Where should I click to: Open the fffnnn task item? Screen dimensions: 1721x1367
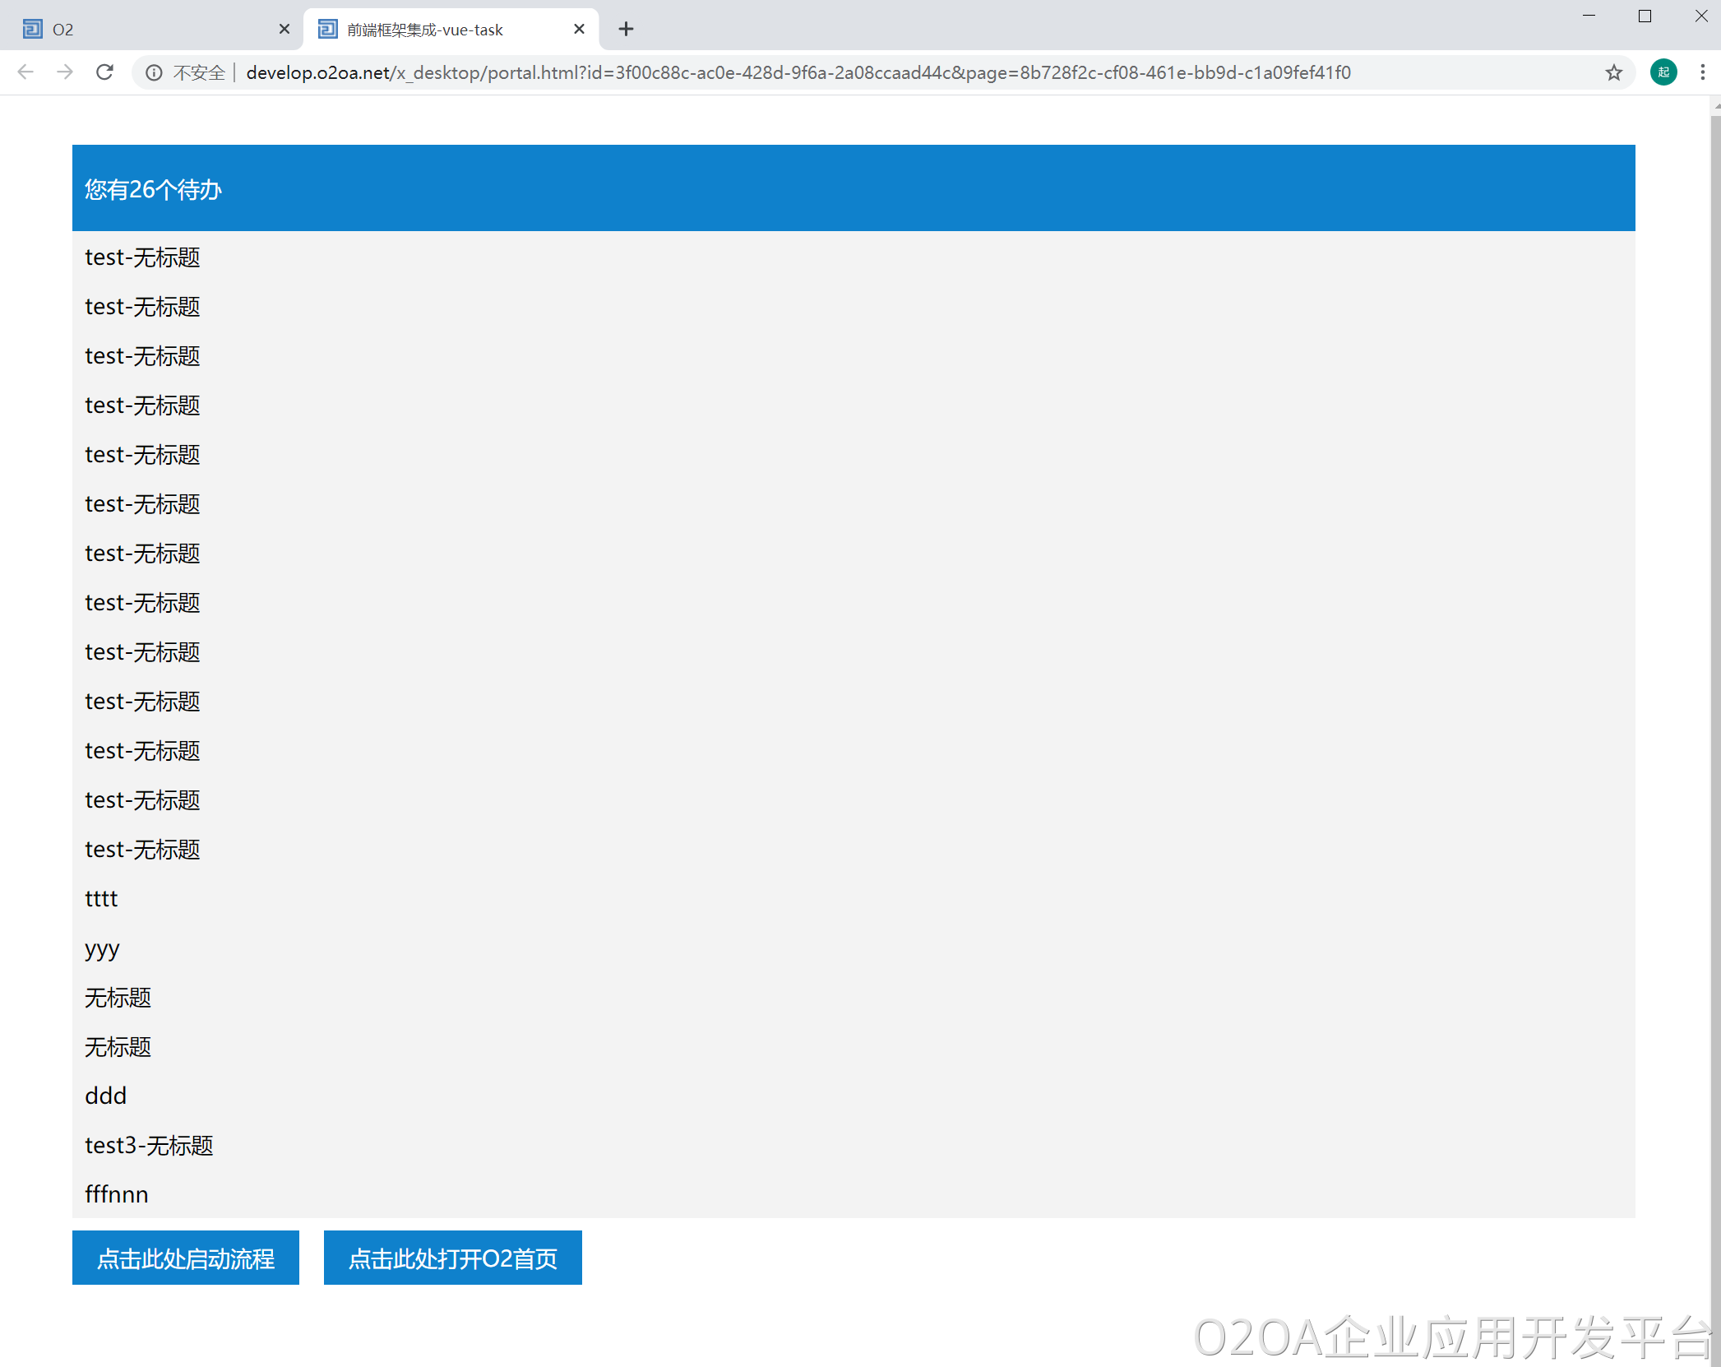(x=117, y=1194)
